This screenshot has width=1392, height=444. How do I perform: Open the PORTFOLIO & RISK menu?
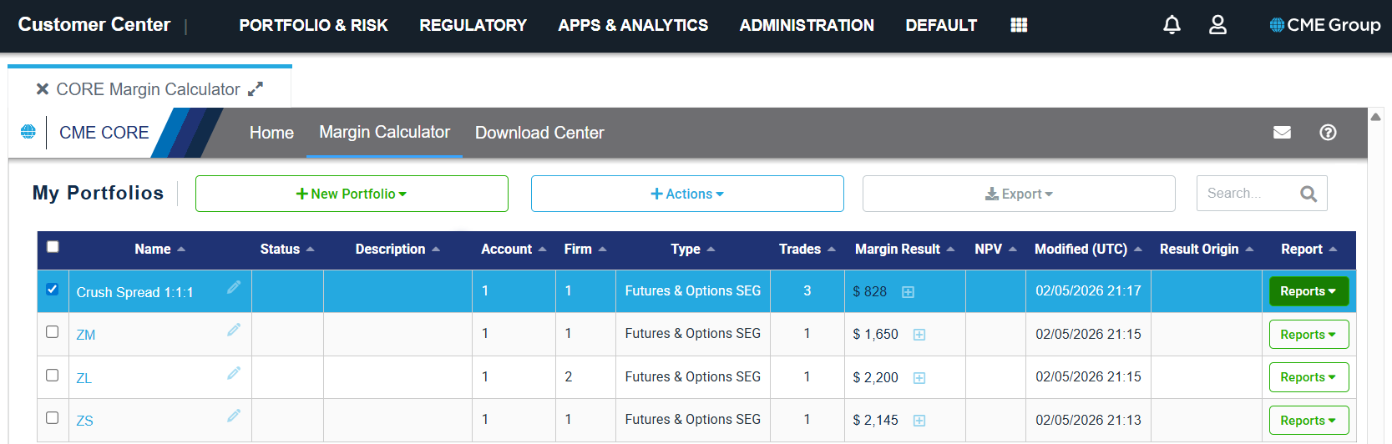(x=313, y=25)
